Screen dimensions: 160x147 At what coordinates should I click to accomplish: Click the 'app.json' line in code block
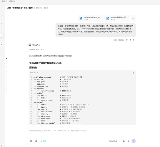[x=41, y=82]
